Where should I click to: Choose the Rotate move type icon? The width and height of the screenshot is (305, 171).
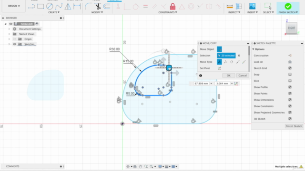232,62
